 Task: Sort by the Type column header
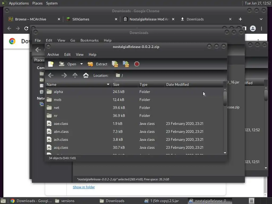(151, 84)
